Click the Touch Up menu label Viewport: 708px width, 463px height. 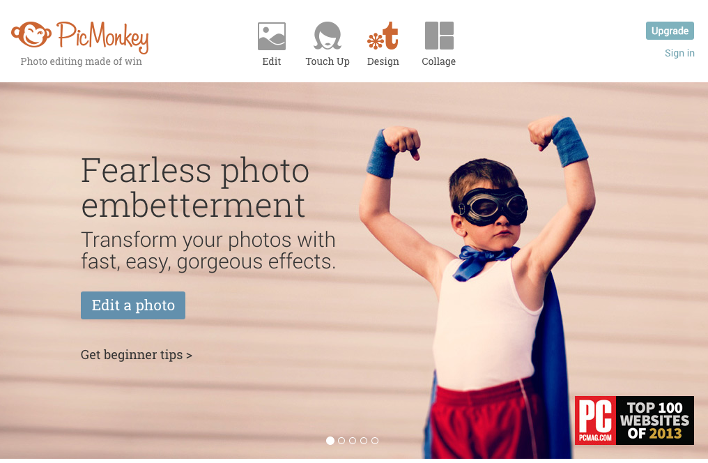[328, 61]
